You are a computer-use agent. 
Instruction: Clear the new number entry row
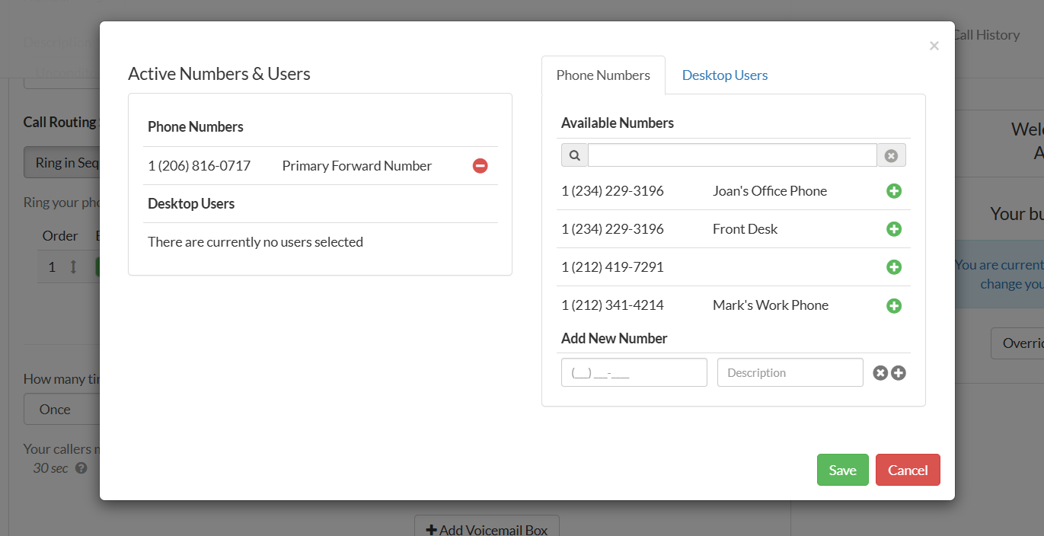pos(880,373)
